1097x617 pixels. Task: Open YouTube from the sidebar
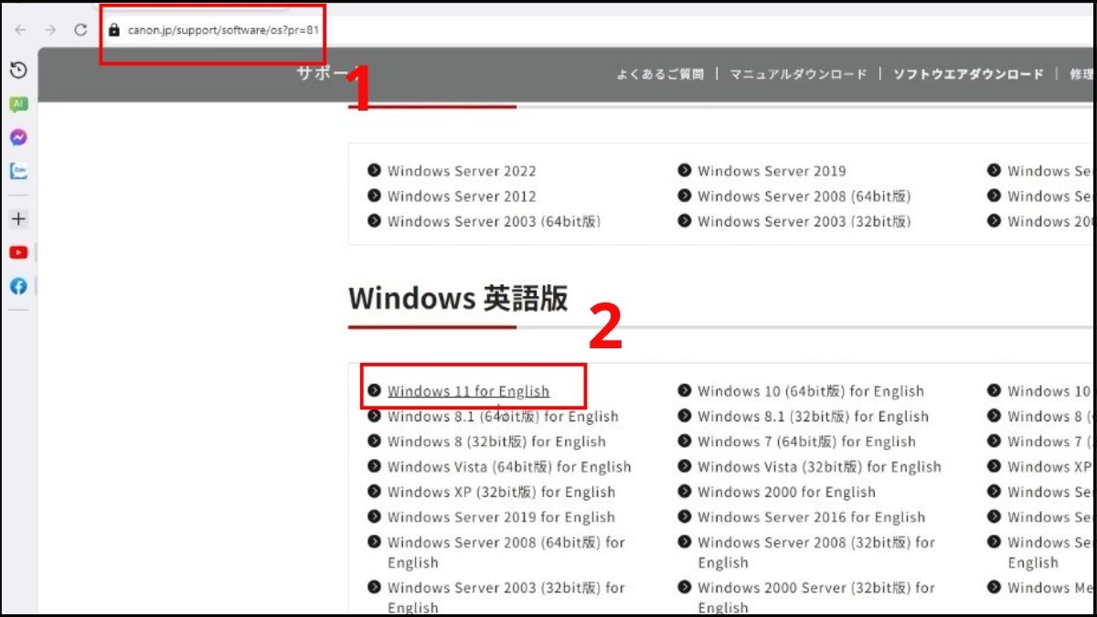point(18,253)
